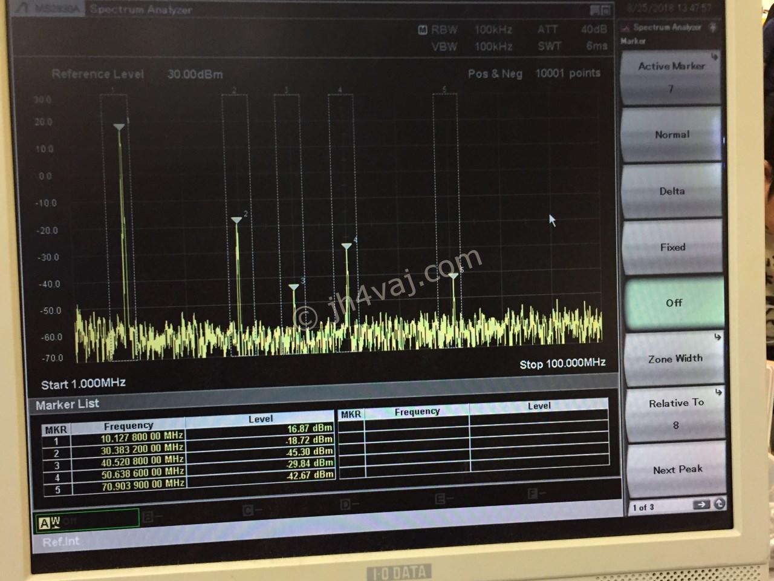Select trace E indicator in the bottom bar
This screenshot has height=581, width=774.
tap(441, 499)
